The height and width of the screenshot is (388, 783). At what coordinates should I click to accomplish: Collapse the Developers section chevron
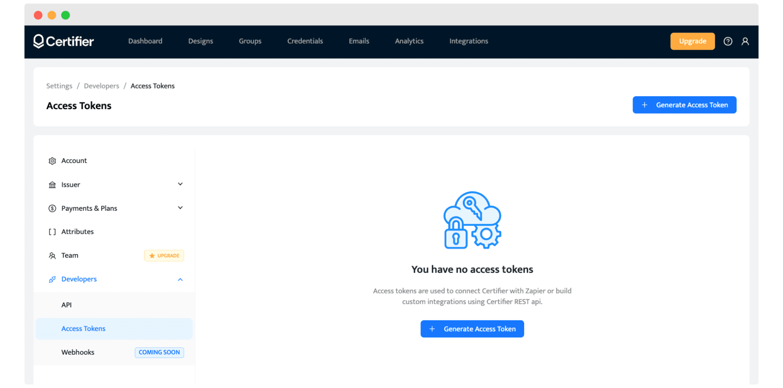(x=180, y=279)
